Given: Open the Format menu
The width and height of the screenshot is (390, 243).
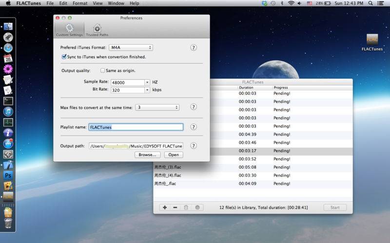Looking at the screenshot, I should pyautogui.click(x=80, y=3).
